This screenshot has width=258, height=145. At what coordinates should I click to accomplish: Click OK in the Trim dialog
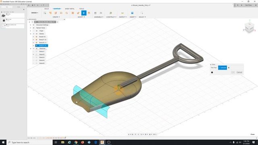pyautogui.click(x=233, y=72)
